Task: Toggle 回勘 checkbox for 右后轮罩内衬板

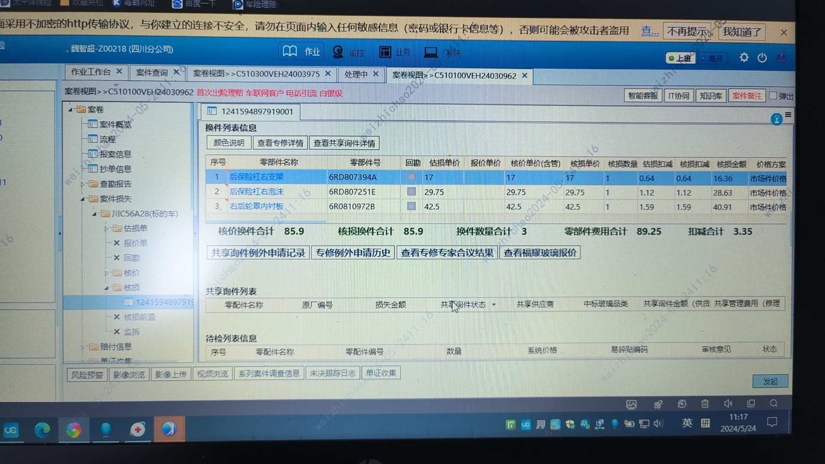Action: click(x=412, y=206)
